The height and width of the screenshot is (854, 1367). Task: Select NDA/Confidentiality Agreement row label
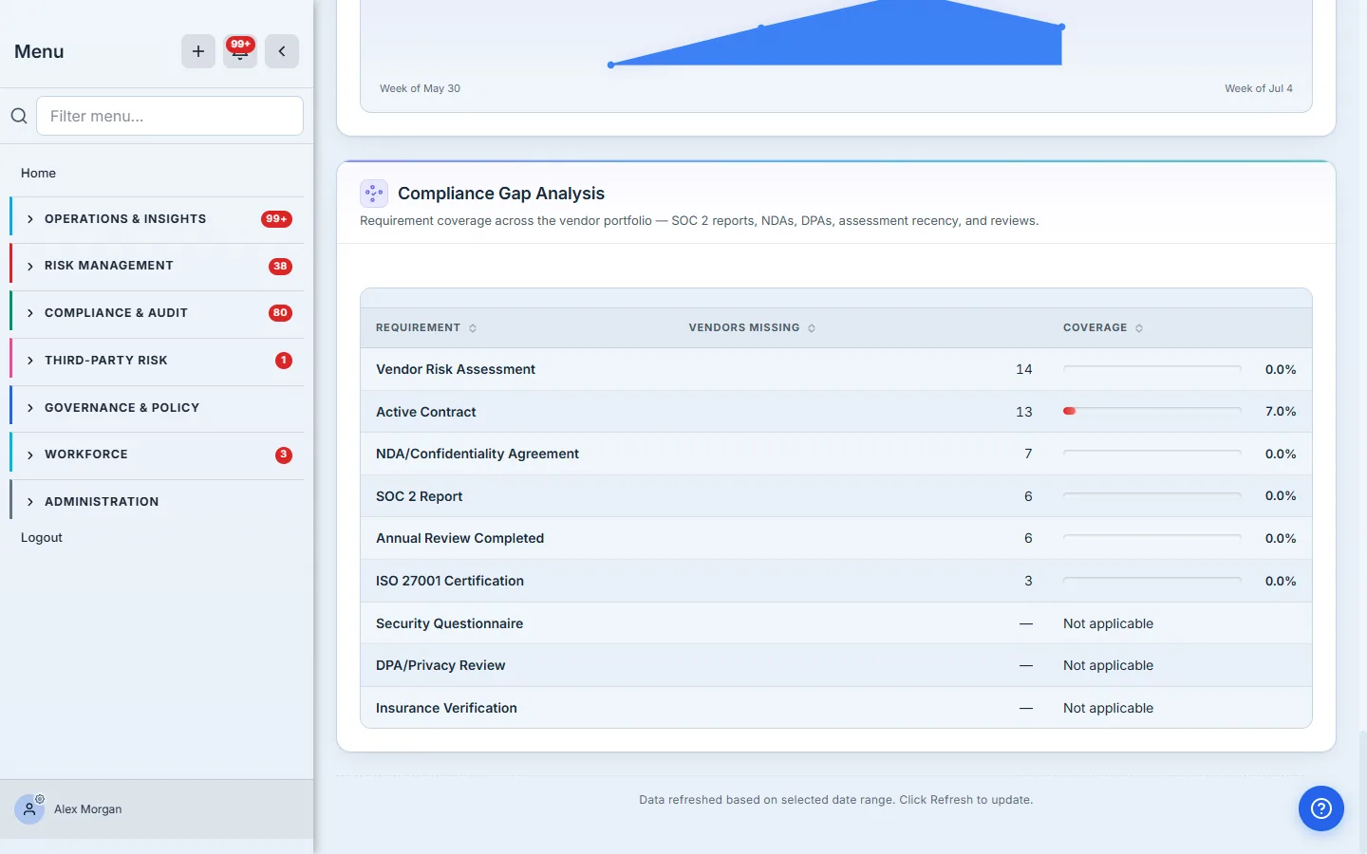(x=478, y=454)
